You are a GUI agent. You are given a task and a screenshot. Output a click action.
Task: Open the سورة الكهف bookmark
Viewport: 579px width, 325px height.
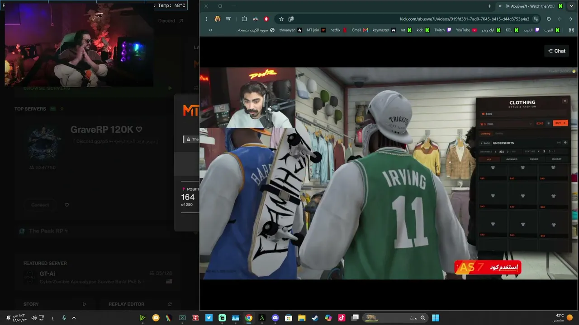pos(255,30)
